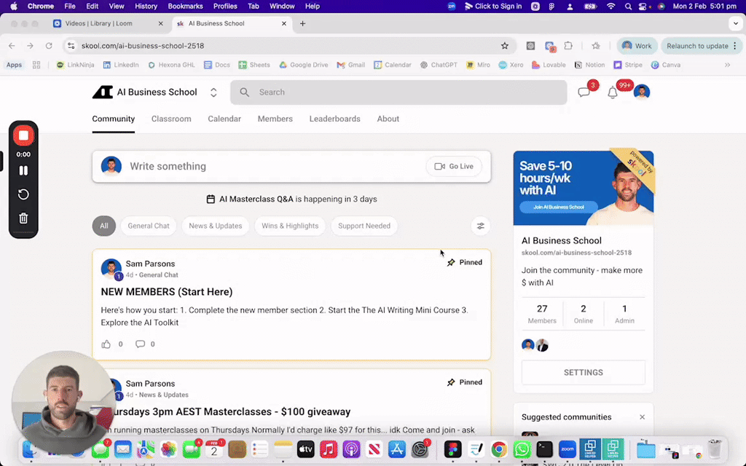Restart the Loom recording
Screen dimensions: 746x466
(23, 194)
